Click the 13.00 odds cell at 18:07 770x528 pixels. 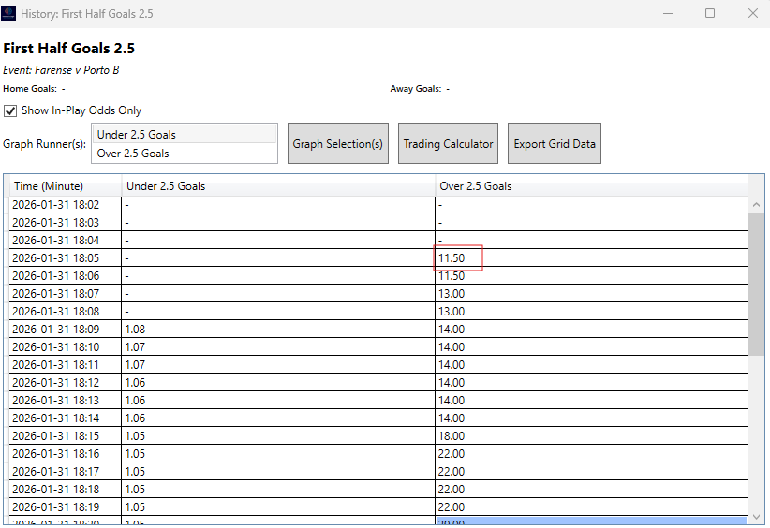pos(590,294)
